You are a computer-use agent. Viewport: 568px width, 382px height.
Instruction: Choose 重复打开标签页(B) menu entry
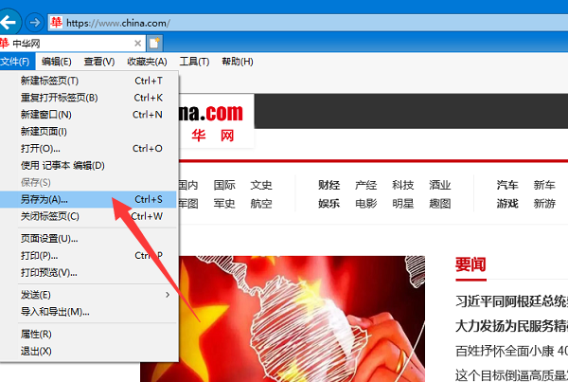[x=88, y=98]
